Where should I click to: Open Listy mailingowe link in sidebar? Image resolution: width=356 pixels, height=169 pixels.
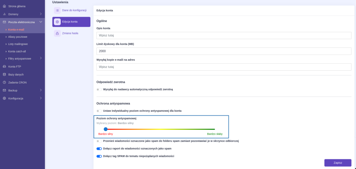(18, 44)
